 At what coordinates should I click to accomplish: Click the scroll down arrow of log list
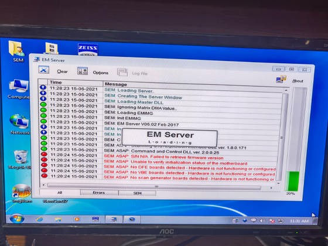(278, 183)
